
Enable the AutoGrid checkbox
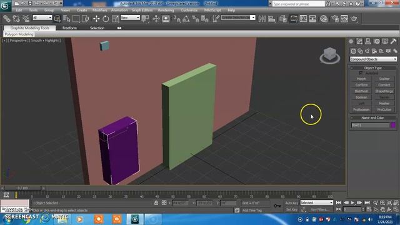click(x=361, y=73)
